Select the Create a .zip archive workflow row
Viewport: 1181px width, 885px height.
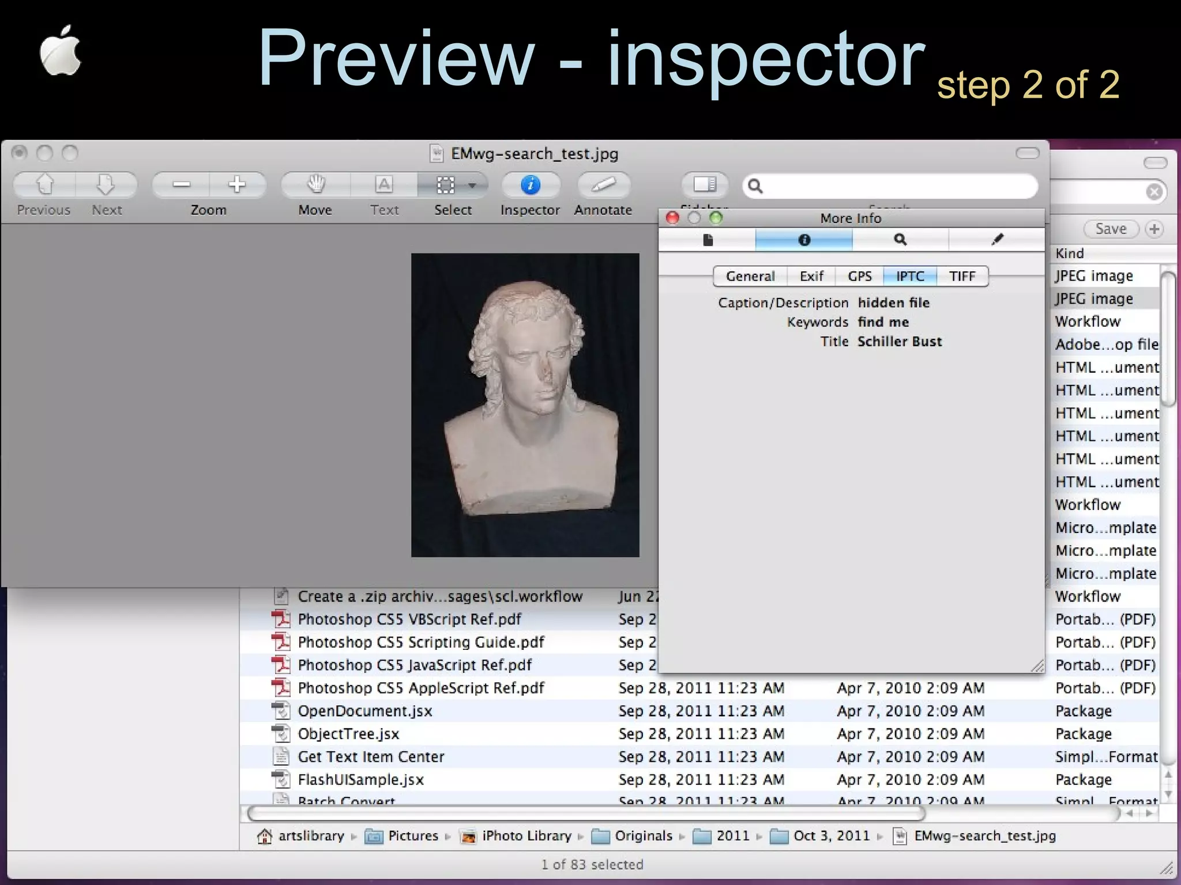[440, 596]
